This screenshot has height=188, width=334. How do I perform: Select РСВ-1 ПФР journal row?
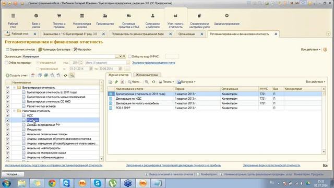[214, 108]
